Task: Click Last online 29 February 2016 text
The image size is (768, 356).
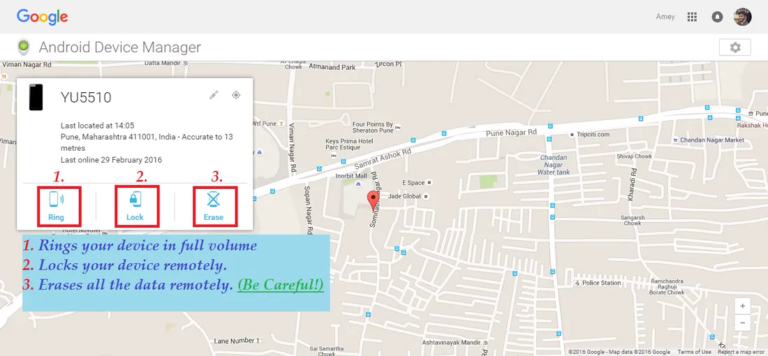Action: click(x=111, y=160)
